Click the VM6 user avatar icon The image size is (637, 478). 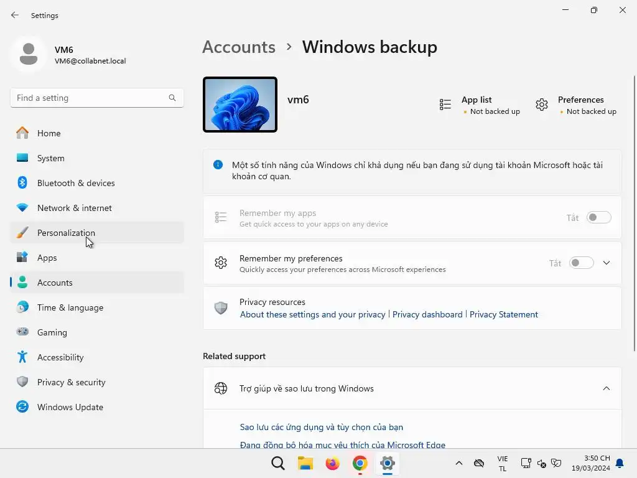pyautogui.click(x=29, y=54)
